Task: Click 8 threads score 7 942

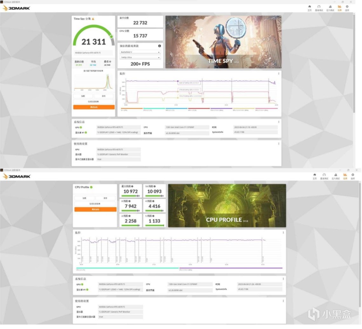Action: point(131,206)
